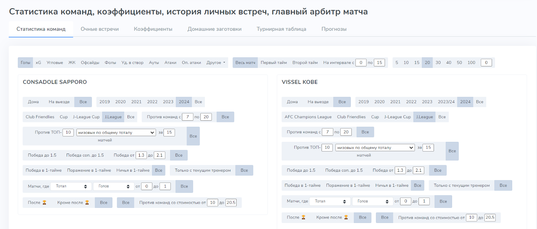Click trophy icon in Vissel Kobe's 'После' filter
This screenshot has height=229, width=537.
pyautogui.click(x=303, y=217)
